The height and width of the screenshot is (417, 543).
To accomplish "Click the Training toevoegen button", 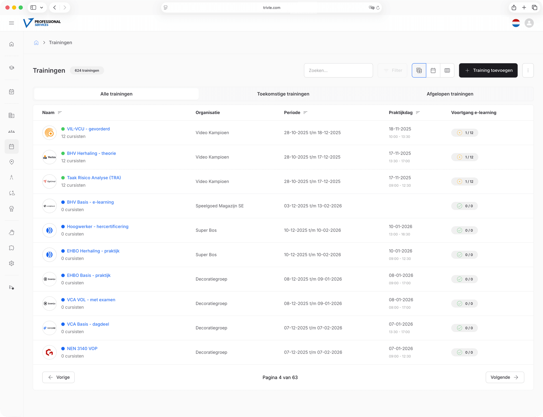I will click(x=488, y=71).
